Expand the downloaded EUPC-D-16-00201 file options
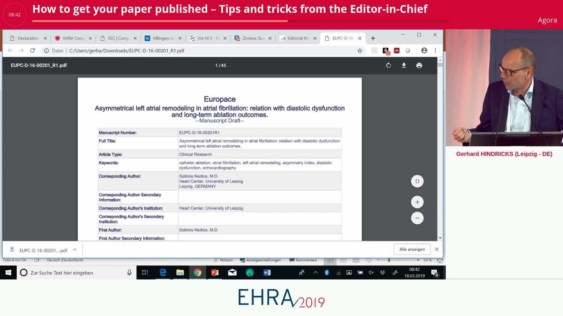Viewport: 563px width, 316px height. pos(74,250)
